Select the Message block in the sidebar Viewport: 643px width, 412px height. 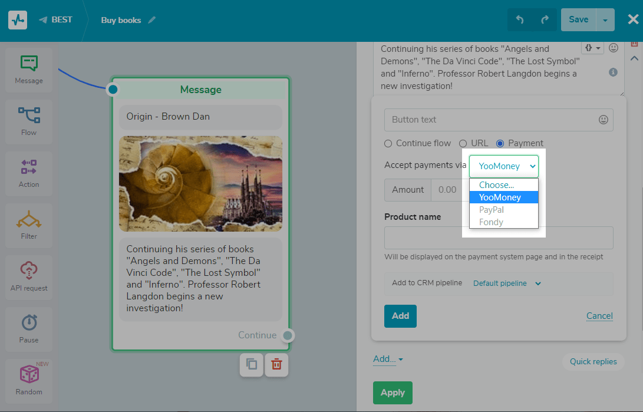coord(28,70)
